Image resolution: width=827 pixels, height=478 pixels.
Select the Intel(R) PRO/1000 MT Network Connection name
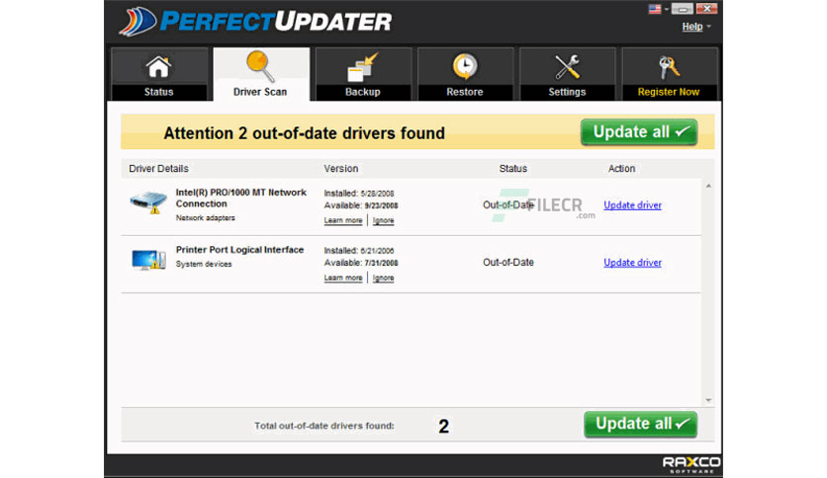coord(241,198)
